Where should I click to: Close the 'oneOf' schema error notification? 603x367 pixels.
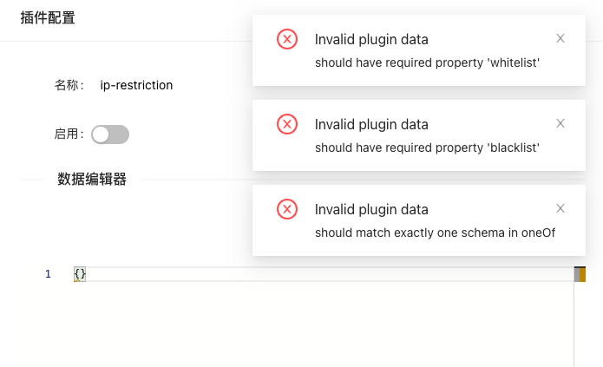[560, 208]
